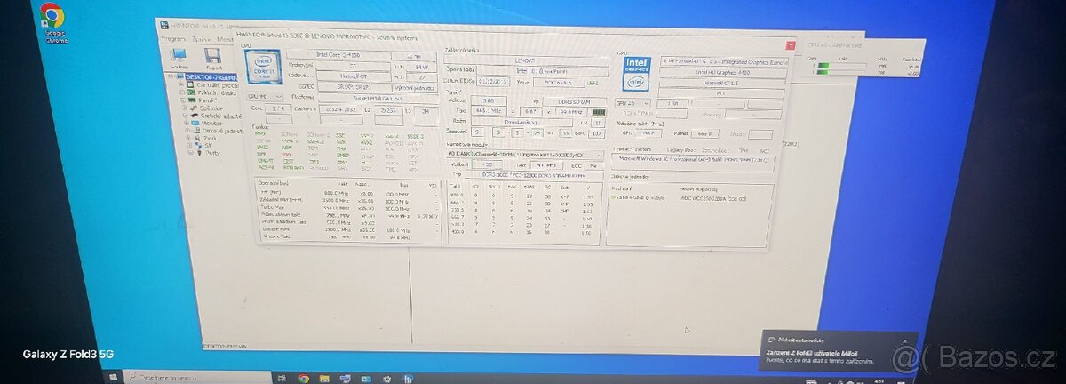The width and height of the screenshot is (1066, 384).
Task: Open the Monitor menu in HWiNFO
Action: pos(225,39)
